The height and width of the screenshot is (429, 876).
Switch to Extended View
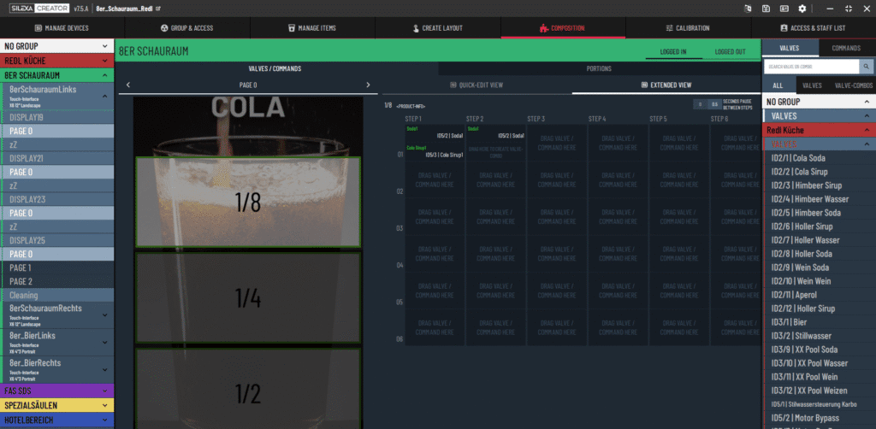click(x=666, y=85)
